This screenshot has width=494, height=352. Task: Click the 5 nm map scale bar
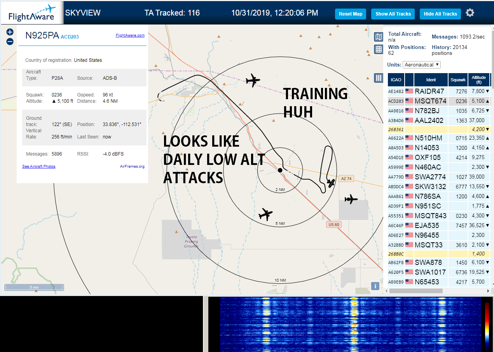coord(34,287)
